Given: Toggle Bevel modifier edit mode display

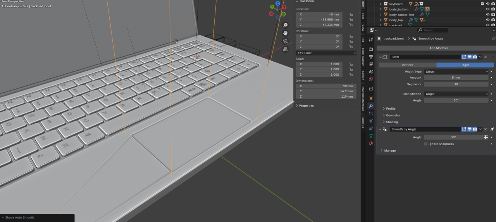Looking at the screenshot, I should click(464, 57).
